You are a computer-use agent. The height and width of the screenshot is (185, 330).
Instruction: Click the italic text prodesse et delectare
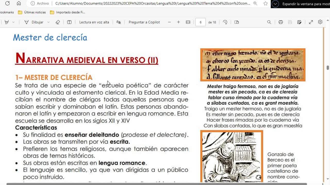[154, 135]
